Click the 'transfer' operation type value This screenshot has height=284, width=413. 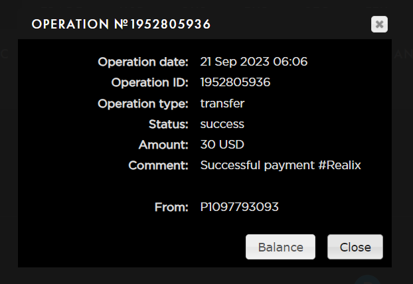pyautogui.click(x=222, y=104)
